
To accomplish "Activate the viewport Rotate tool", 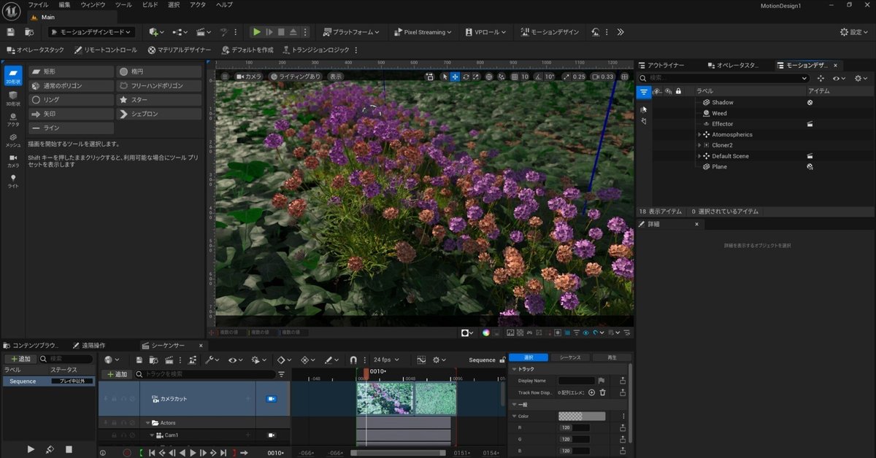I will 466,77.
